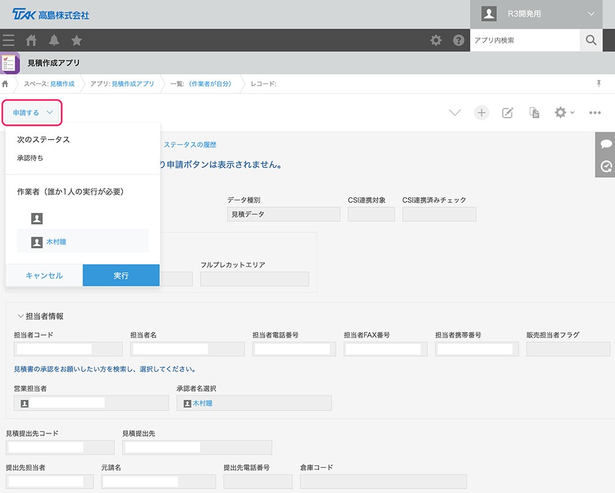615x493 pixels.
Task: Open the notifications bell
Action: tap(54, 41)
